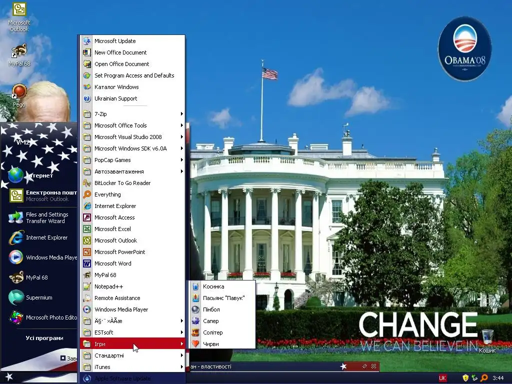Click the Microsoft Excel icon
The height and width of the screenshot is (384, 512).
click(x=87, y=229)
